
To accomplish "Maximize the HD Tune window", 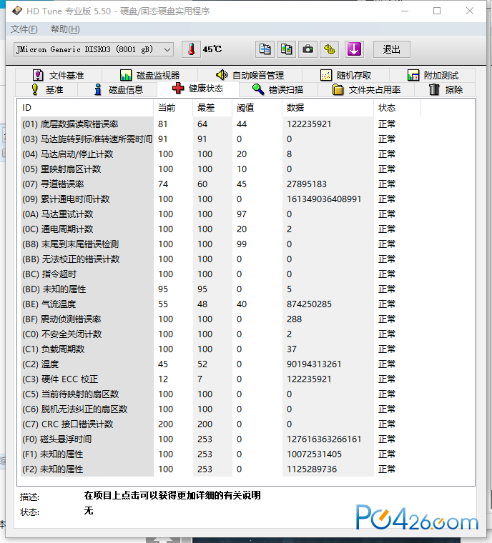I will click(x=437, y=11).
